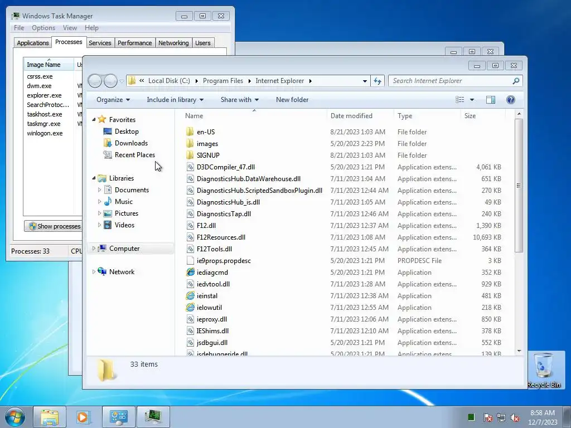
Task: Click the Control Panel taskbar icon
Action: pyautogui.click(x=118, y=417)
